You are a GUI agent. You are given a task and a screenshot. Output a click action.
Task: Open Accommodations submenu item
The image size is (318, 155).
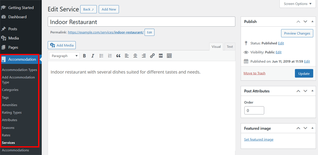pos(15,150)
